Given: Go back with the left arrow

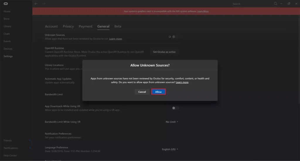Looking at the screenshot, I should click(36, 4).
